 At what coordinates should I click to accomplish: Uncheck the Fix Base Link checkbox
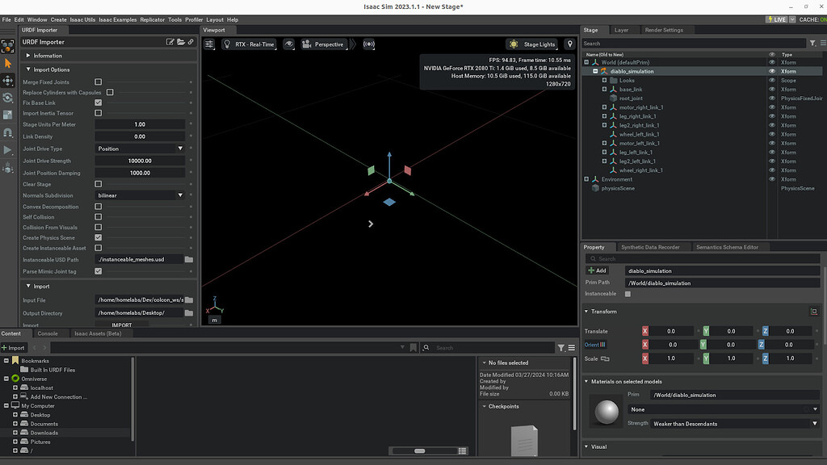[x=99, y=103]
